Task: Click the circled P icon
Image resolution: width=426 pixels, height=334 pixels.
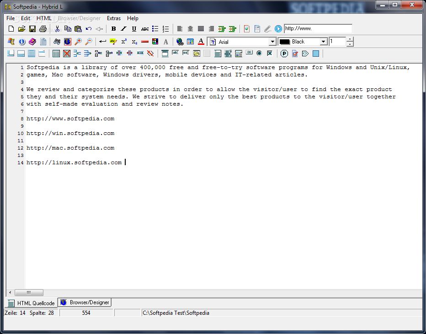Action: (x=284, y=54)
